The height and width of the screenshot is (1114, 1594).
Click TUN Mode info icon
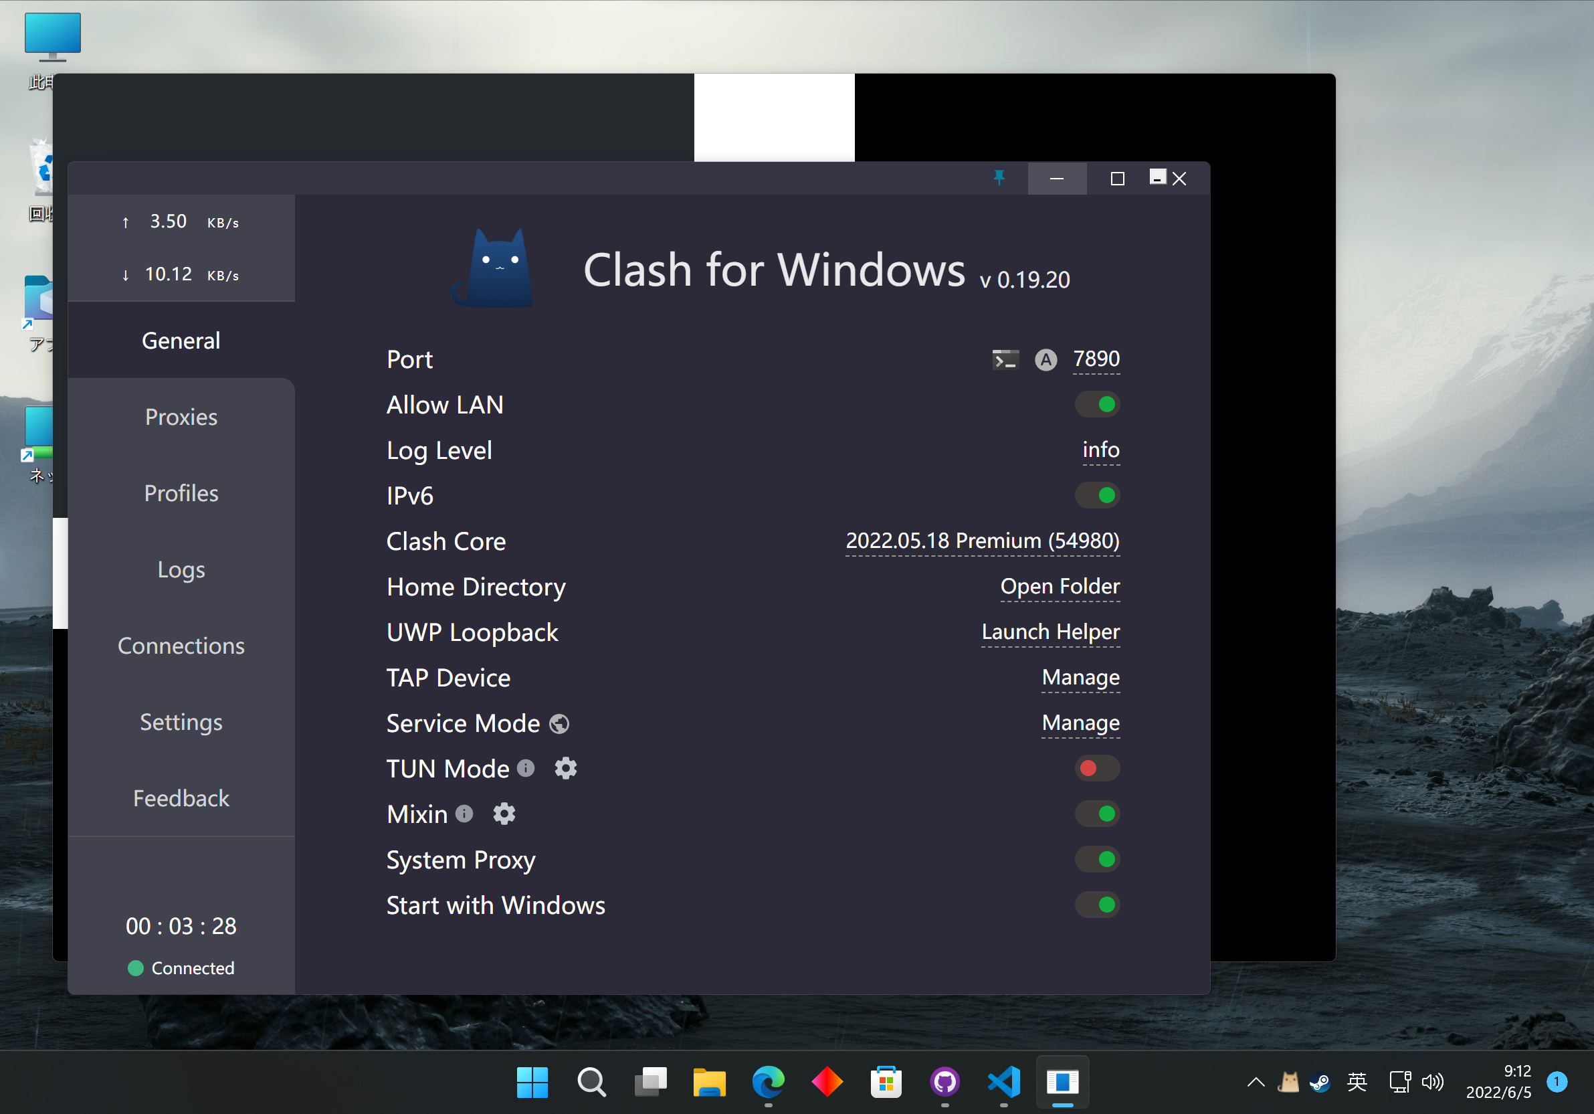[526, 767]
